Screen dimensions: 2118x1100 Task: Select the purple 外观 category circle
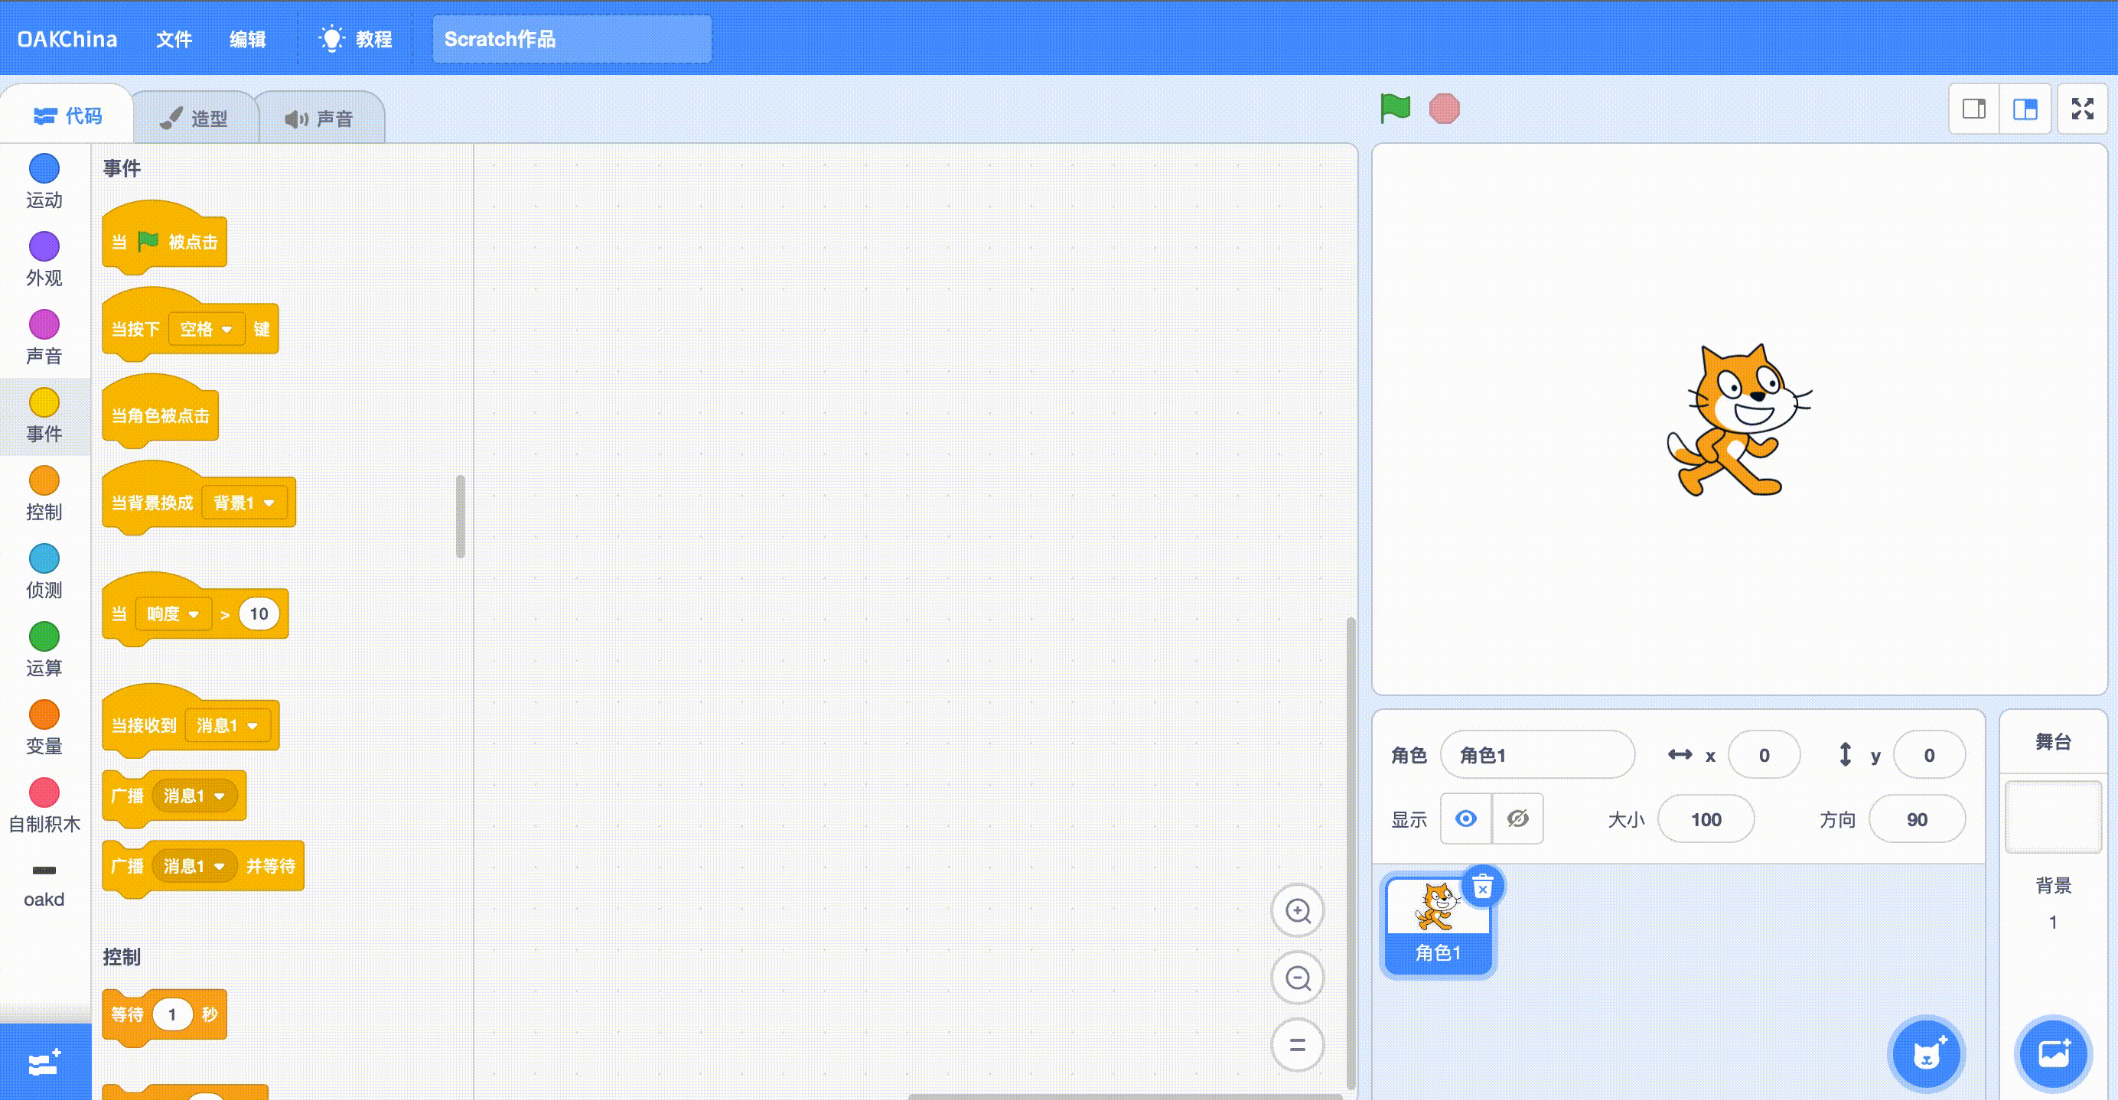coord(44,246)
